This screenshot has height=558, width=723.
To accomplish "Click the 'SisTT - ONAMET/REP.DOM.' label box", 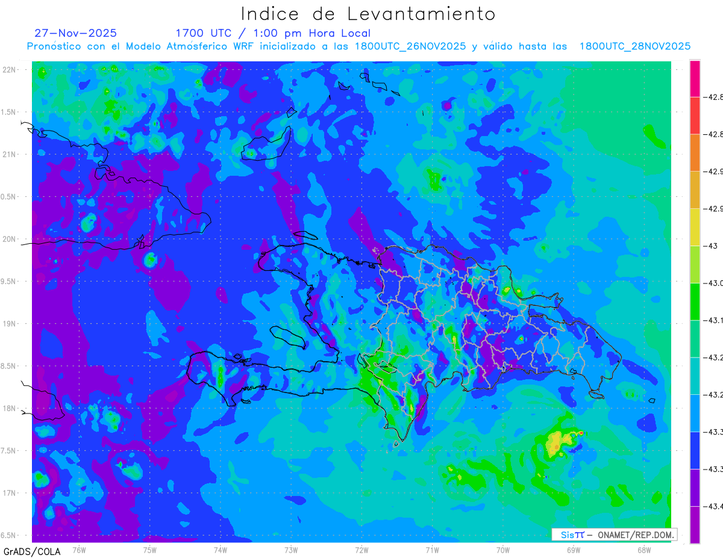I will [x=615, y=535].
